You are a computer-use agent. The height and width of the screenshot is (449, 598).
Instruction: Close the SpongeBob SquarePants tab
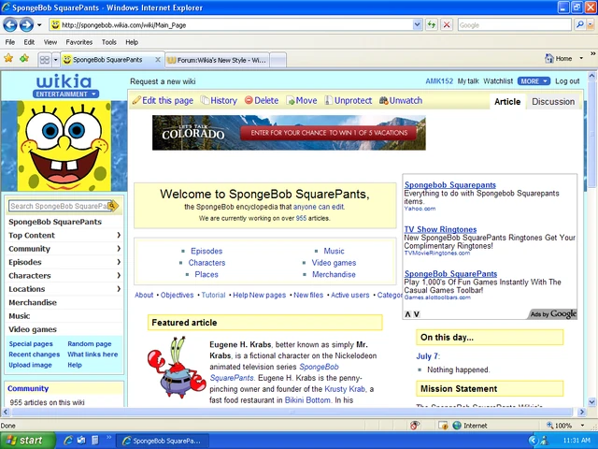point(158,60)
